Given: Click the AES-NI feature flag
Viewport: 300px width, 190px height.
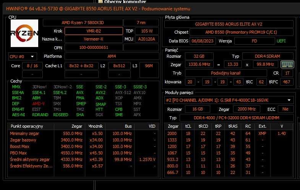Looking at the screenshot, I should (x=18, y=115).
